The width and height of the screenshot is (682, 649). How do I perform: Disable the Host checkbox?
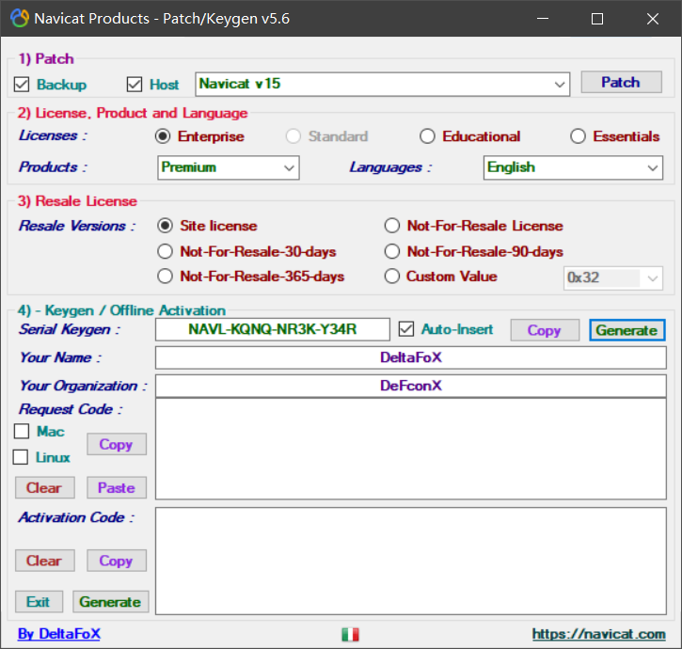click(135, 85)
